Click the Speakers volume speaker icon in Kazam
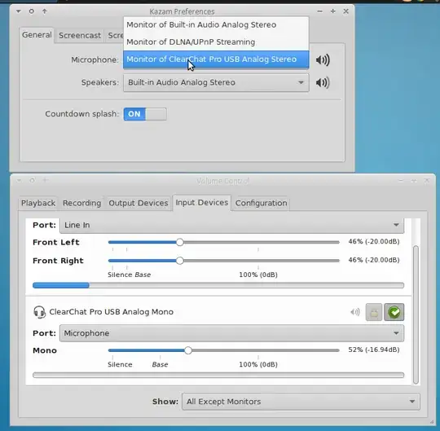 pos(323,83)
